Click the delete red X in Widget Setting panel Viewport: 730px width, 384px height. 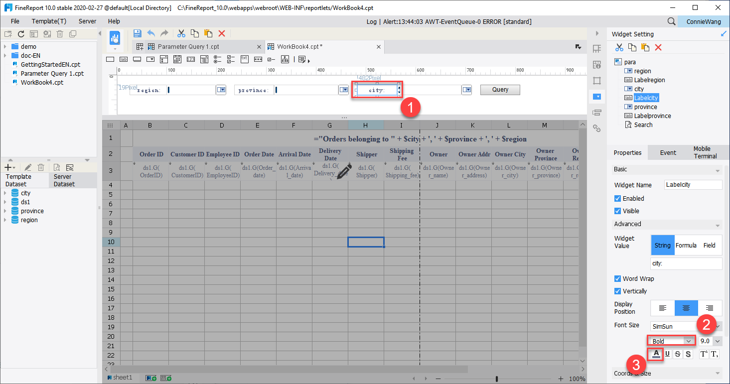pos(657,47)
